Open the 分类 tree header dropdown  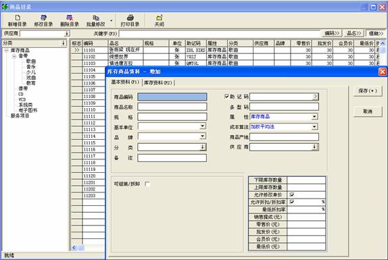[64, 43]
